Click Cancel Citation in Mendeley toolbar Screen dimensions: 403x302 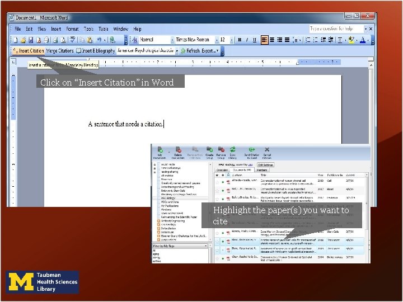coord(267,153)
